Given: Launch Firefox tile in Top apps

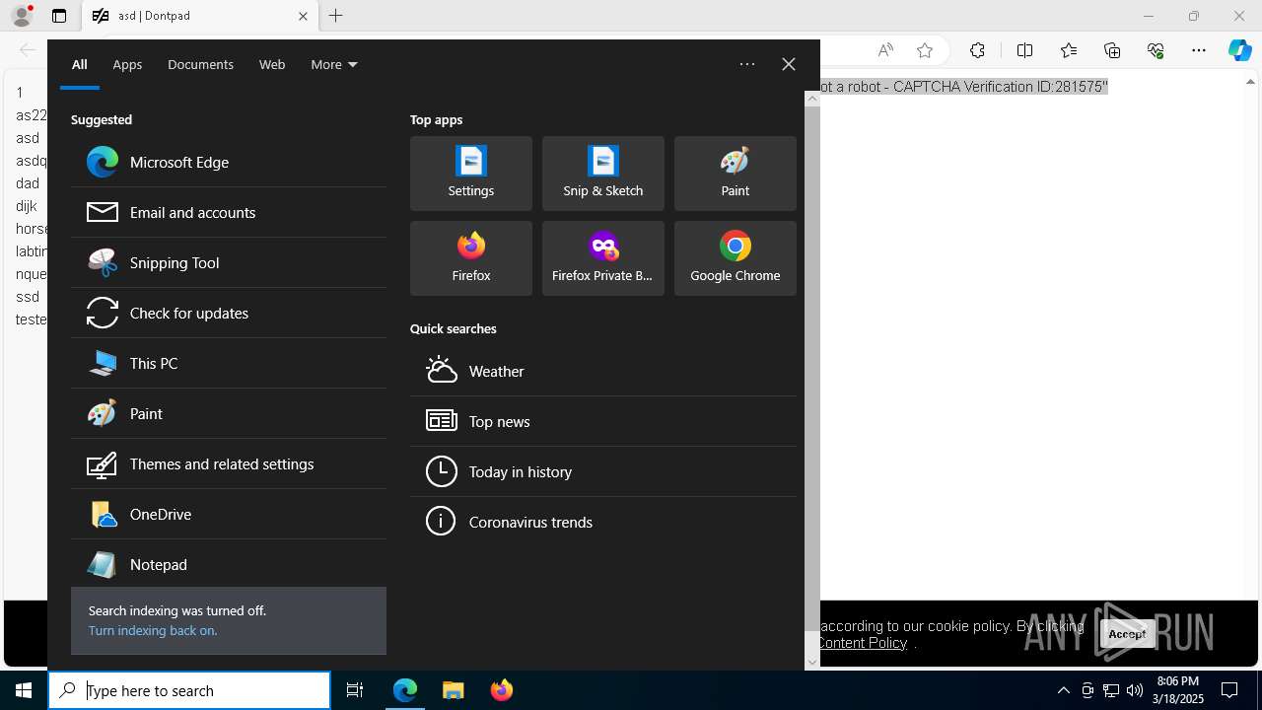Looking at the screenshot, I should pyautogui.click(x=471, y=258).
